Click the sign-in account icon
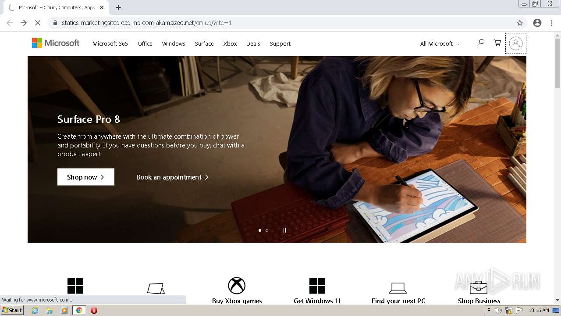This screenshot has height=316, width=561. click(516, 43)
